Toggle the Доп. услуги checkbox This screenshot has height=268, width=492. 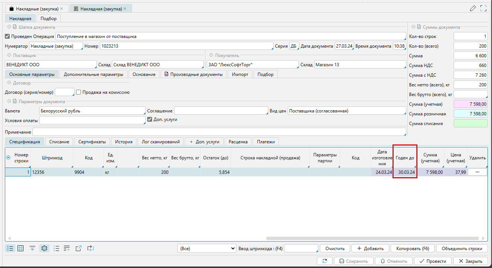coord(150,119)
